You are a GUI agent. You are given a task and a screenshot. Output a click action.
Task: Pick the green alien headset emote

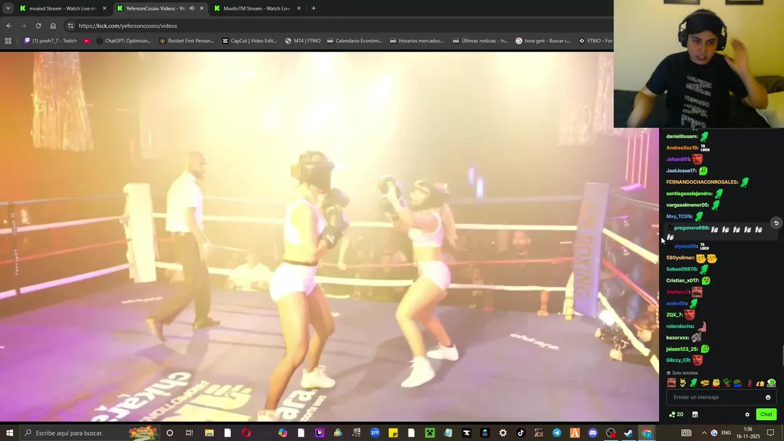tap(771, 383)
